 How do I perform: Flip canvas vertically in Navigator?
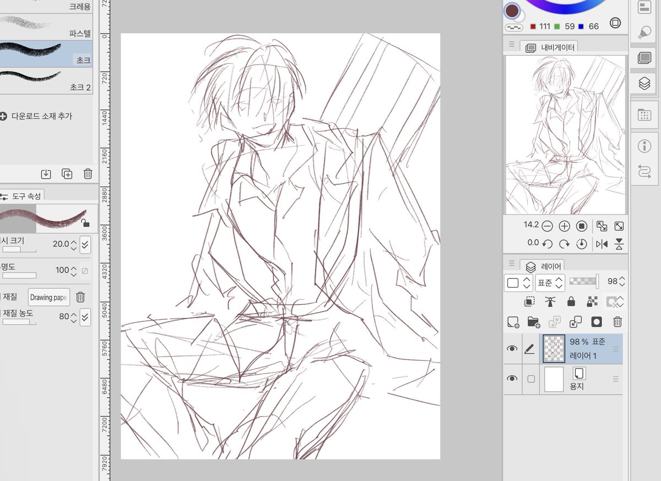[619, 243]
